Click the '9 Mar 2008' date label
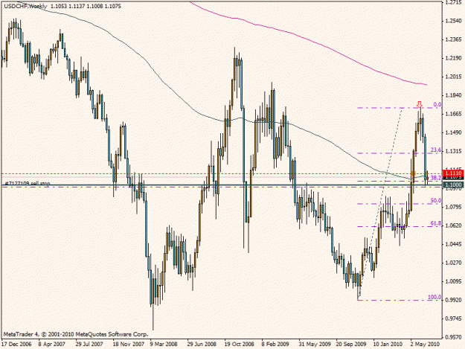 tap(164, 344)
